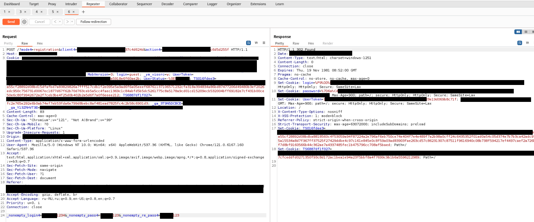Open the Target tab

34,4
